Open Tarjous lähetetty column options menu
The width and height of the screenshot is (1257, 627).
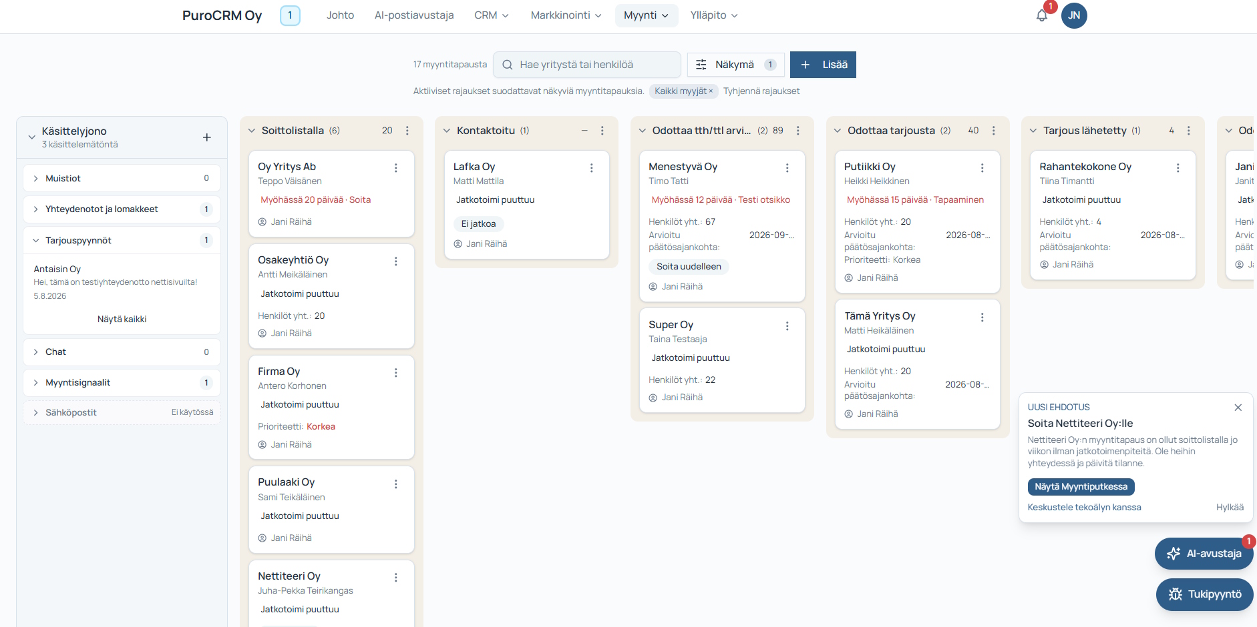coord(1189,131)
